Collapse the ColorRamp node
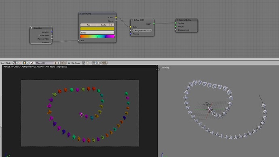Image resolution: width=279 pixels, height=157 pixels. click(x=80, y=14)
